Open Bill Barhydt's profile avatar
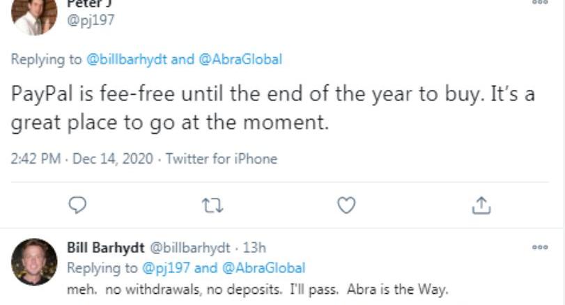 coord(34,262)
